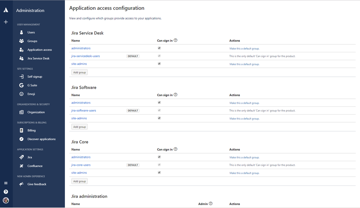Viewport: 360px width, 208px height.
Task: Toggle Jira Software administrators sign-in checkbox
Action: 159,102
